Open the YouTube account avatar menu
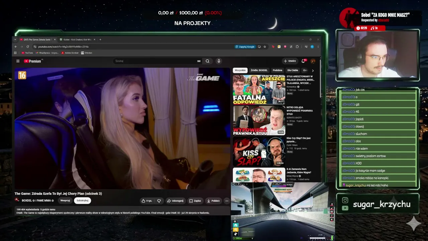The height and width of the screenshot is (241, 428). 313,61
